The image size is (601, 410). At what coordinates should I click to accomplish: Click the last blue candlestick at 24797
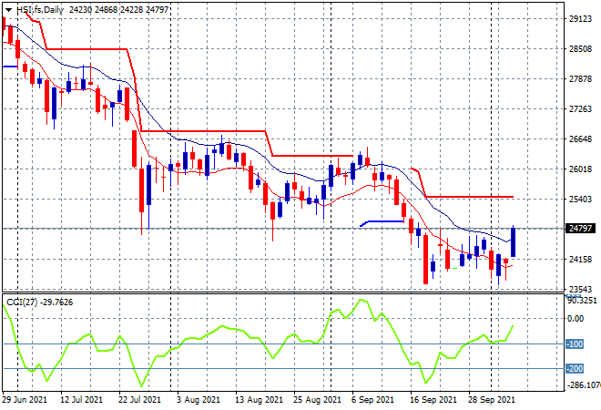513,242
